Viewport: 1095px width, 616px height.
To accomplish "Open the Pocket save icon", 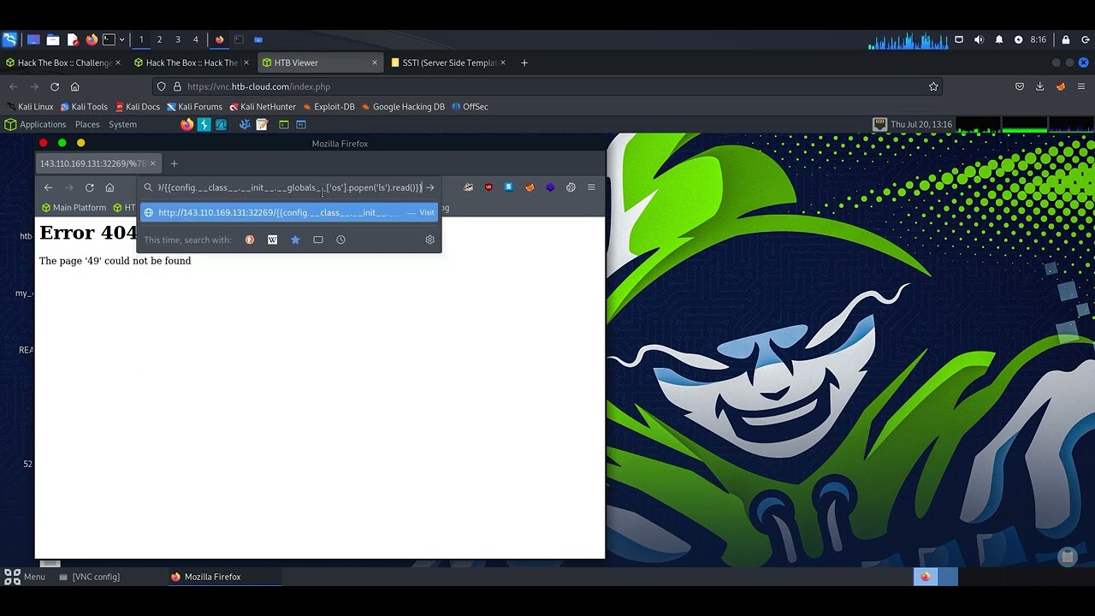I will coord(1020,86).
